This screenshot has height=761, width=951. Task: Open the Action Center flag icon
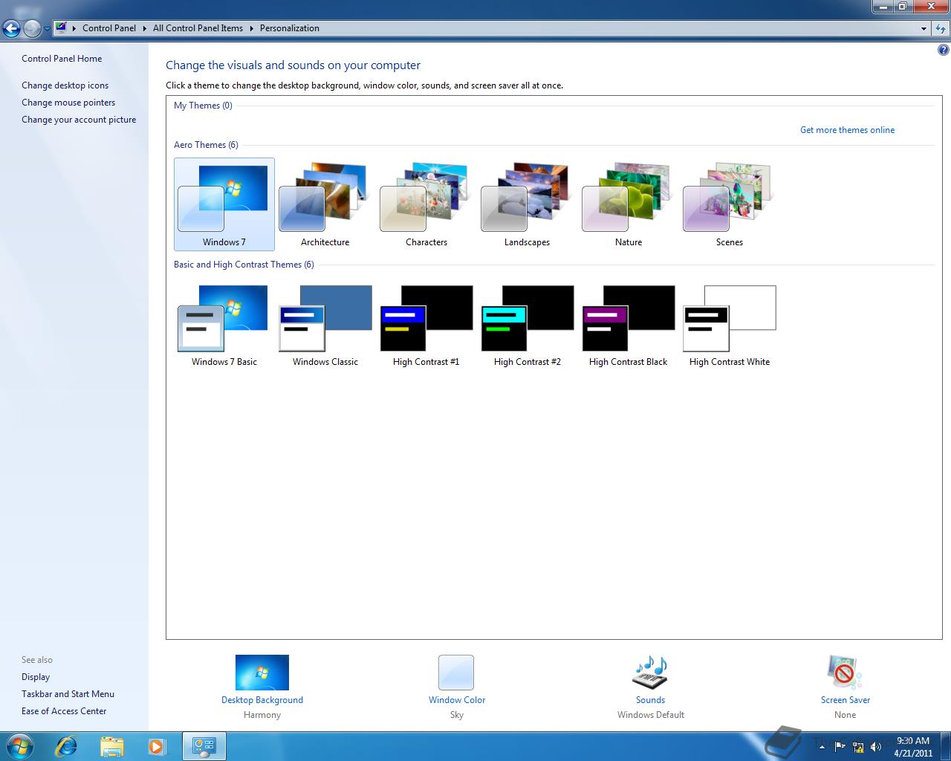click(x=840, y=746)
